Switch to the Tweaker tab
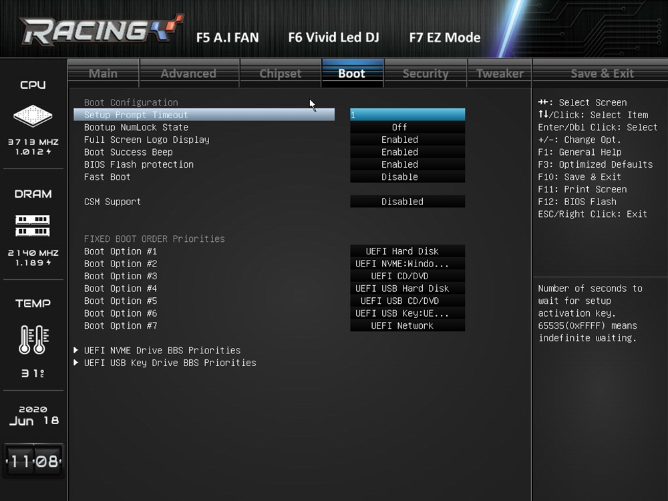Image resolution: width=668 pixels, height=501 pixels. tap(500, 73)
